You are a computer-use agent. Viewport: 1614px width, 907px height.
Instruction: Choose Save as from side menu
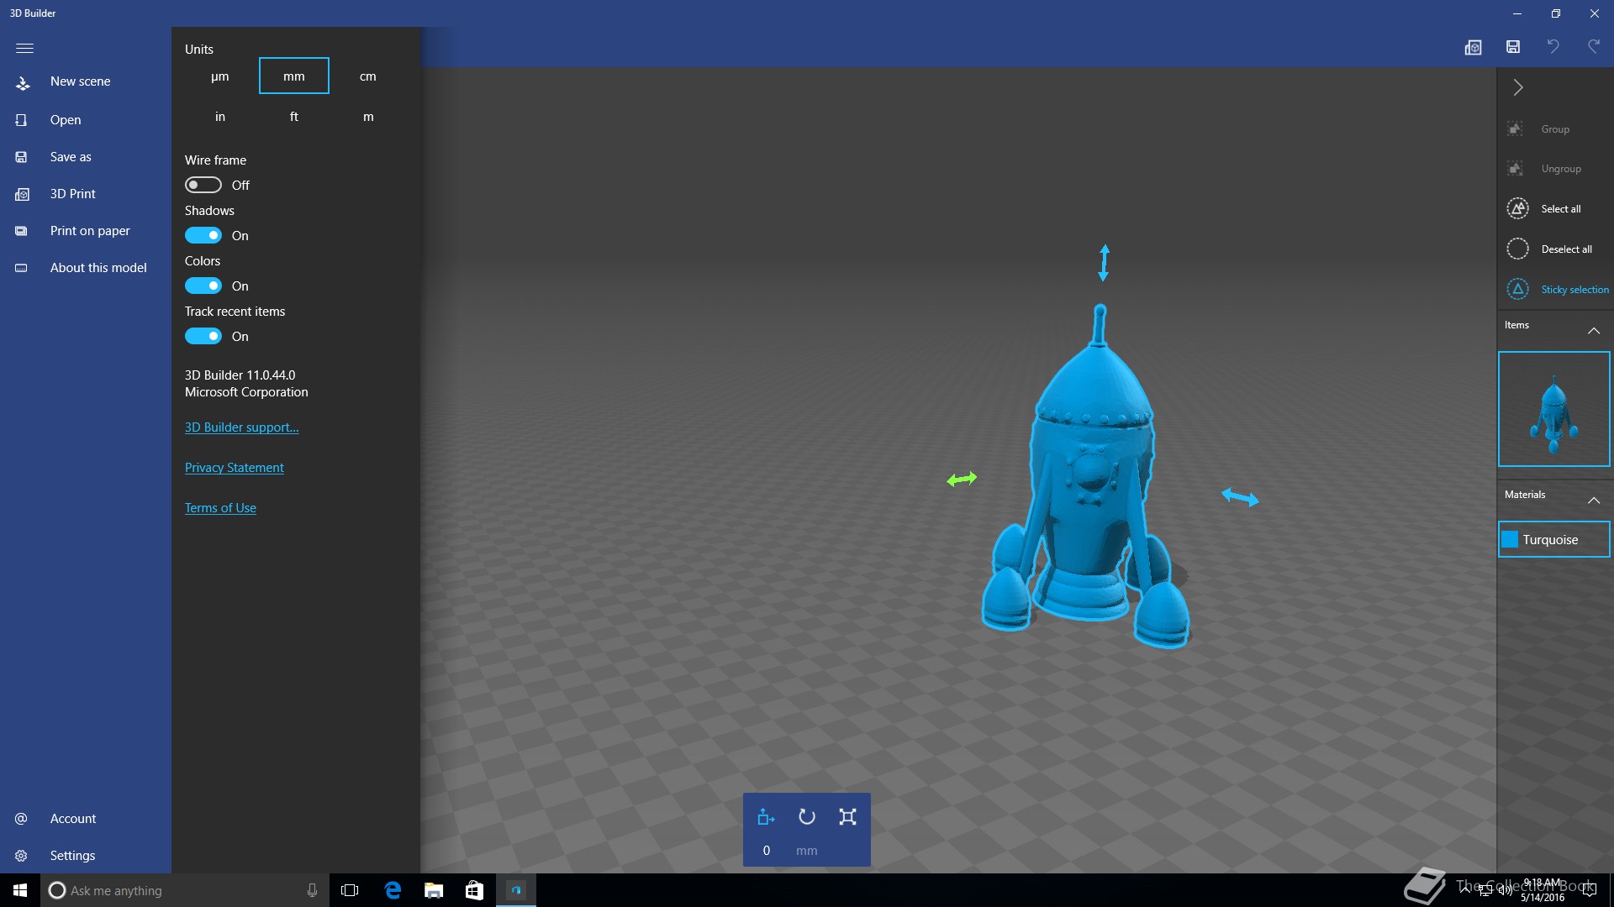[x=86, y=157]
